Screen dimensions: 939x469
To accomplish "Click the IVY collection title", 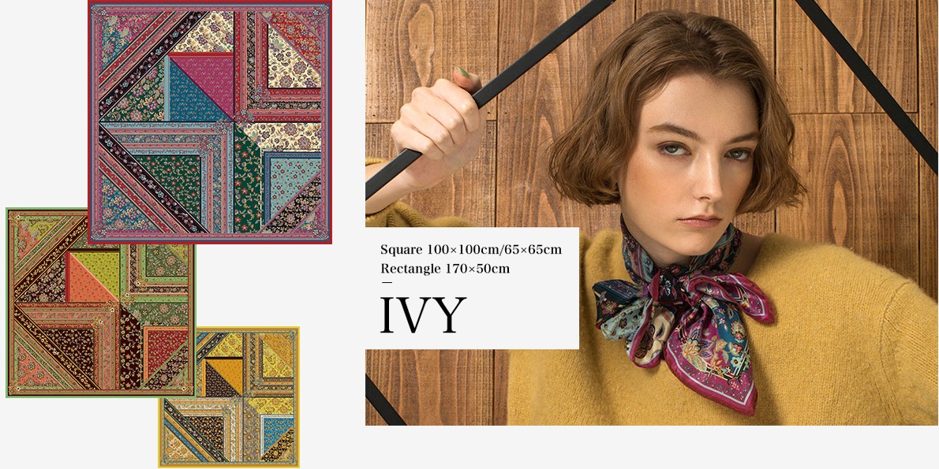I will coord(423,315).
